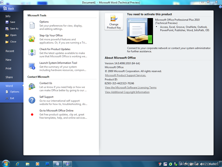Open View Additional Copyright Information link
Image resolution: width=222 pixels, height=167 pixels.
[x=127, y=92]
